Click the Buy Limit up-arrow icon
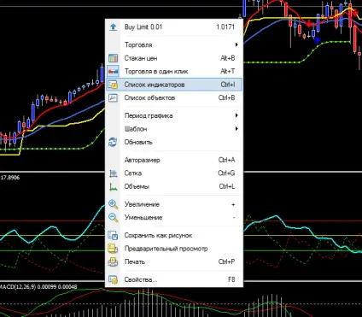Image resolution: width=362 pixels, height=317 pixels. (x=113, y=27)
